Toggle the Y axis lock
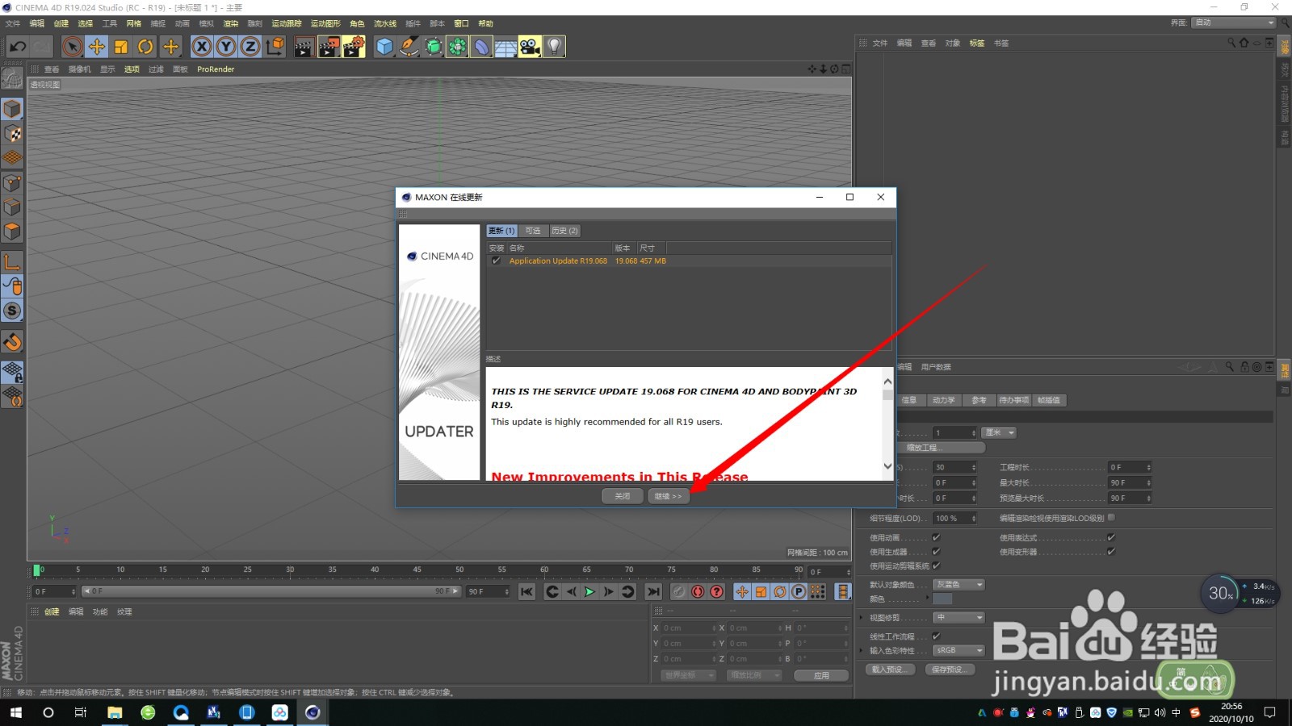Image resolution: width=1292 pixels, height=726 pixels. click(x=226, y=47)
